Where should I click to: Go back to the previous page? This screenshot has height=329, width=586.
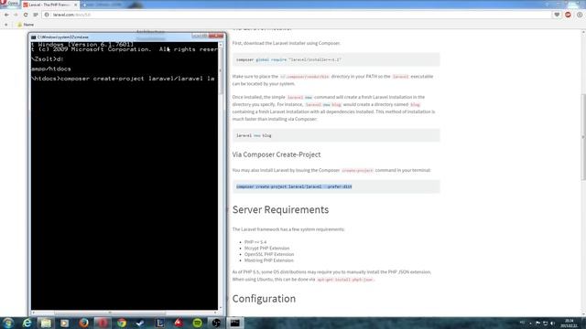(6, 15)
